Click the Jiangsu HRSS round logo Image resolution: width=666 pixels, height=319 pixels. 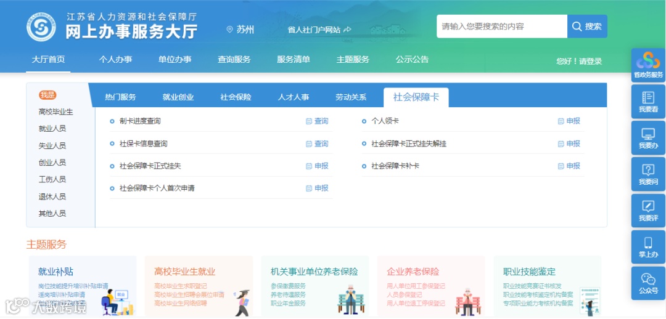pos(41,26)
